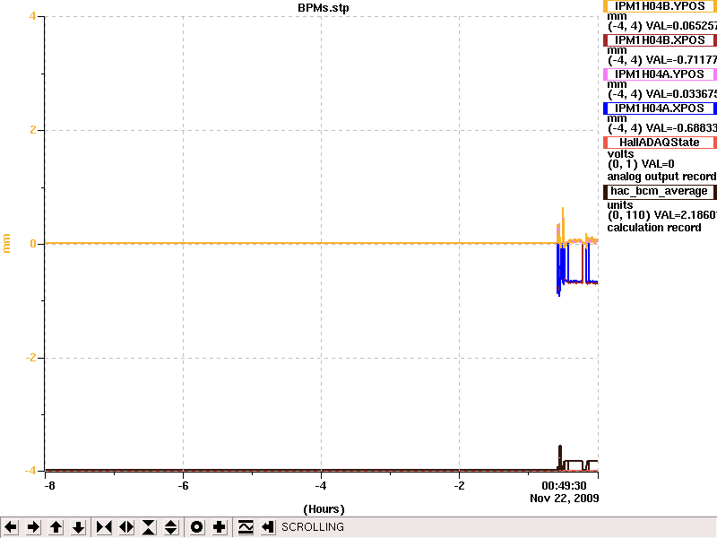
Task: Select the IPM1H04B.YPOS curve legend
Action: 660,6
